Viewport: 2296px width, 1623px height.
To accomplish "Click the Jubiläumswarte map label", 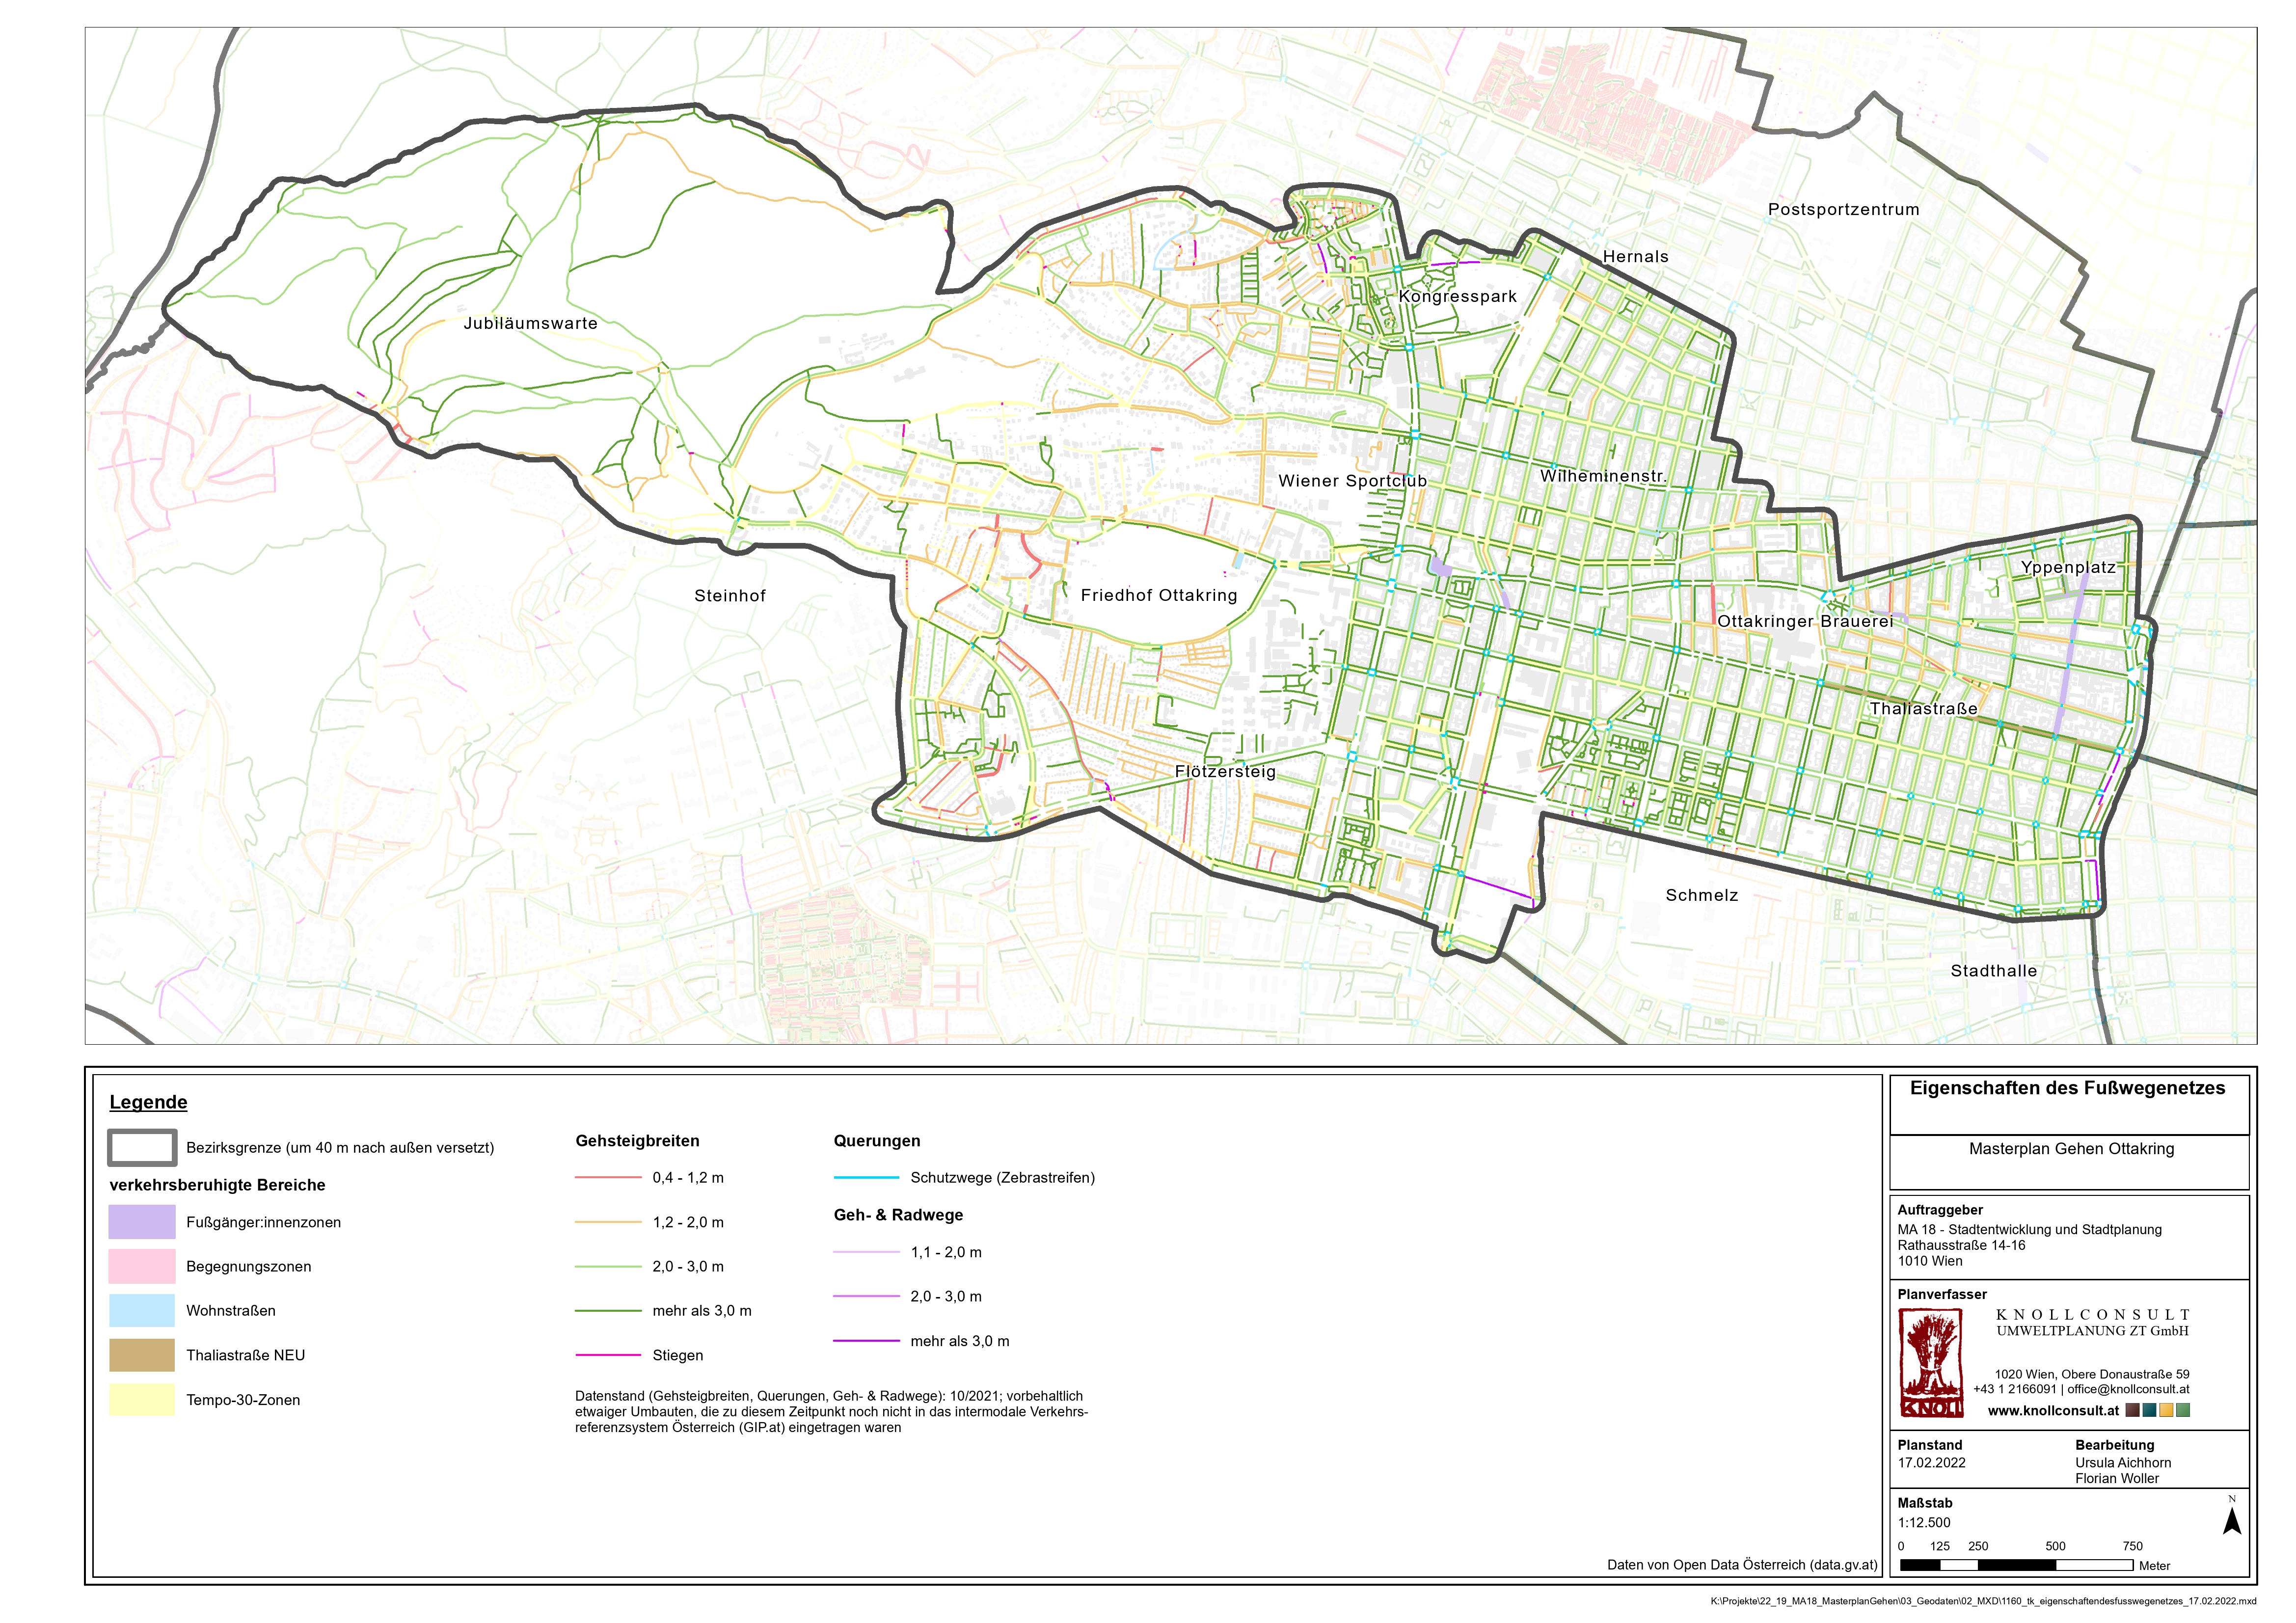I will (530, 324).
